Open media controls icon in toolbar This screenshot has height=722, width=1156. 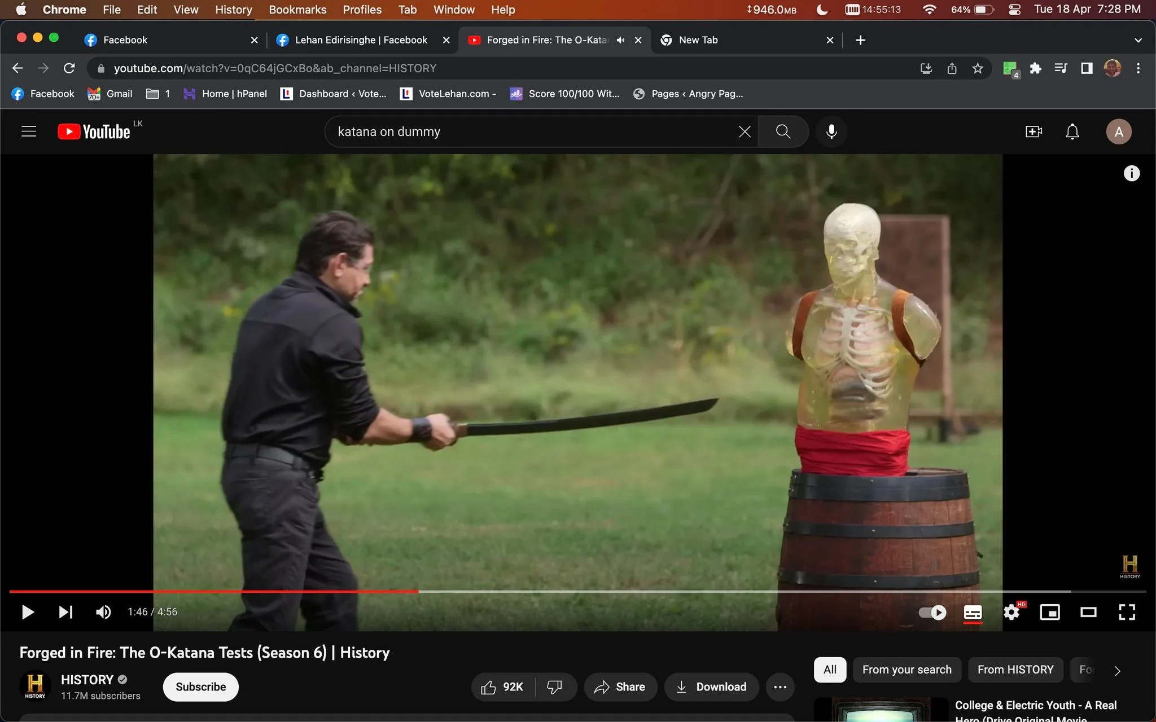pyautogui.click(x=1061, y=68)
